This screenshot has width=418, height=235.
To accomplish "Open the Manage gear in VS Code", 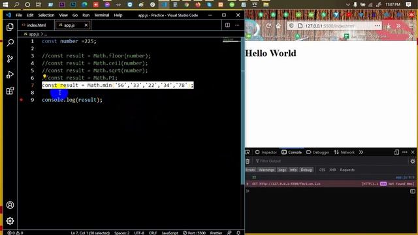I will (x=10, y=221).
